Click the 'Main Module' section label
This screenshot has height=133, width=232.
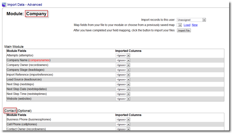point(14,47)
